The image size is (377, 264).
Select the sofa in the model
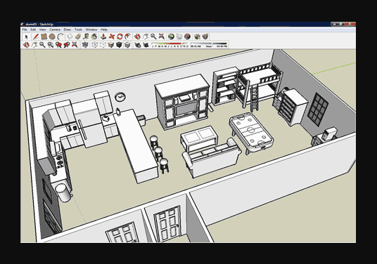(x=212, y=159)
